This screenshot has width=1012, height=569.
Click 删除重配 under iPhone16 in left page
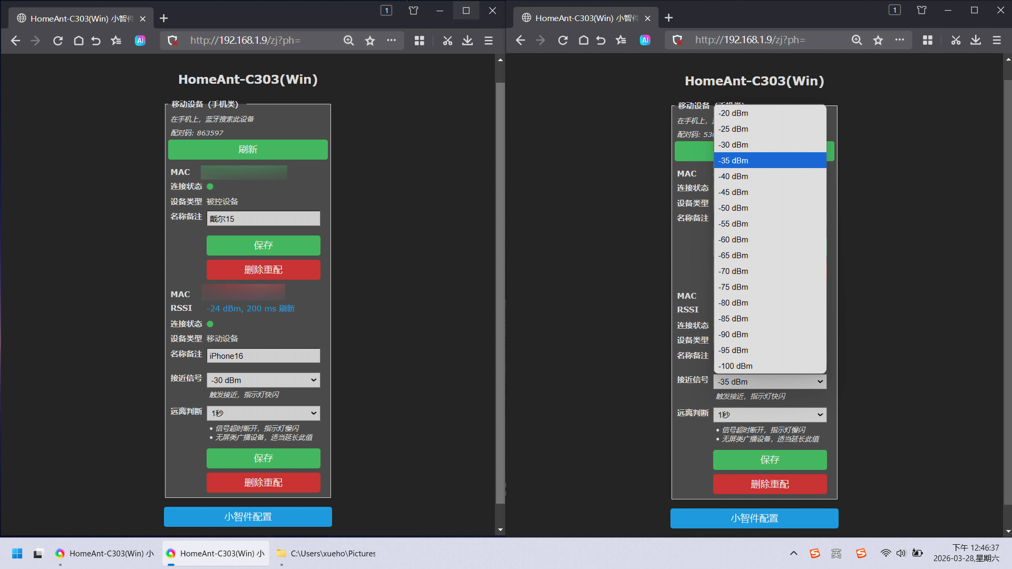(x=263, y=483)
